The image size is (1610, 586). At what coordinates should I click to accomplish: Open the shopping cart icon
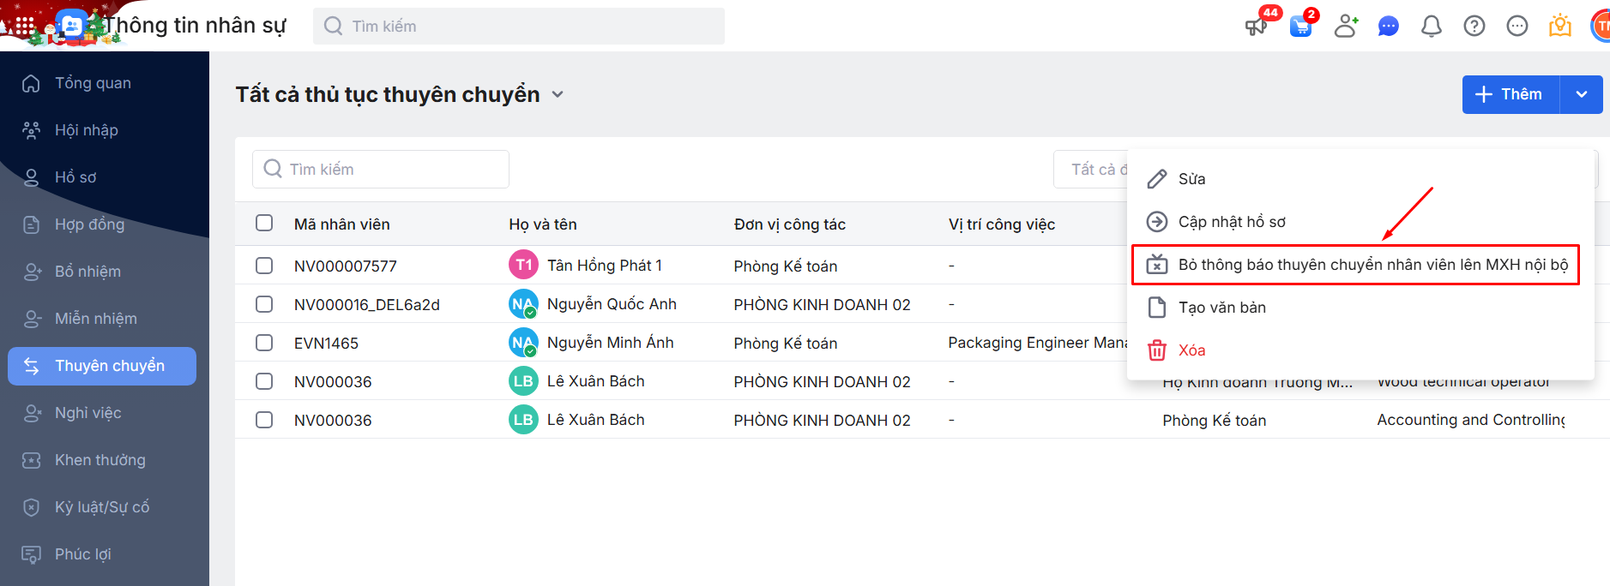1300,27
